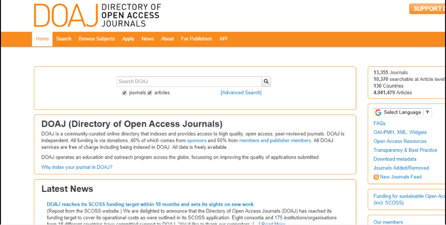Uncheck the articles checkbox
The height and width of the screenshot is (225, 446).
(x=150, y=93)
